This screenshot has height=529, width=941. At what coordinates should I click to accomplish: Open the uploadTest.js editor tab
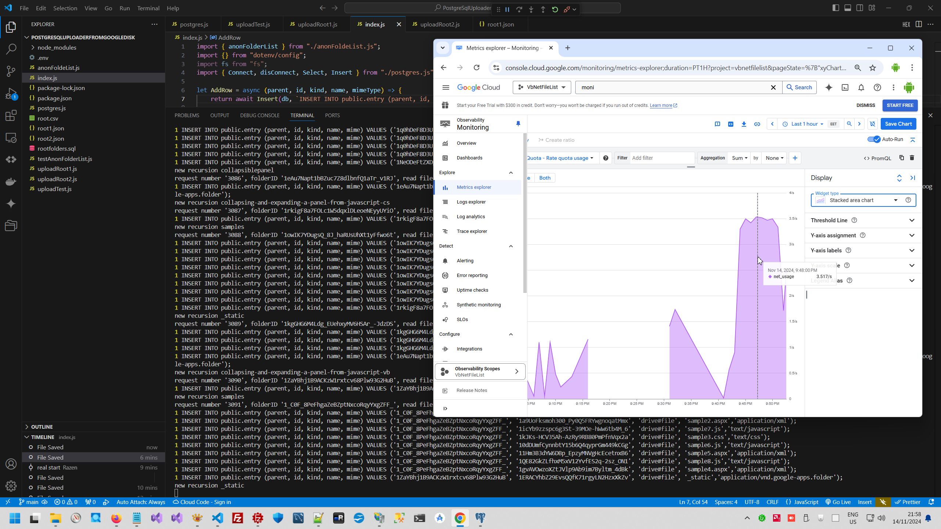(253, 24)
